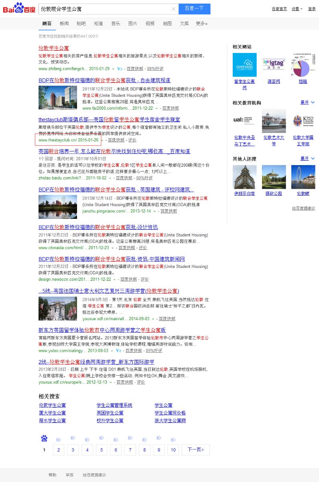
Task: Open dropdown arrow next to design.newsccn.com date
Action: point(114,280)
